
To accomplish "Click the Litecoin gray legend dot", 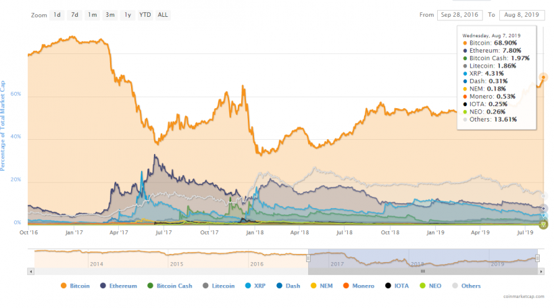I will 205,286.
